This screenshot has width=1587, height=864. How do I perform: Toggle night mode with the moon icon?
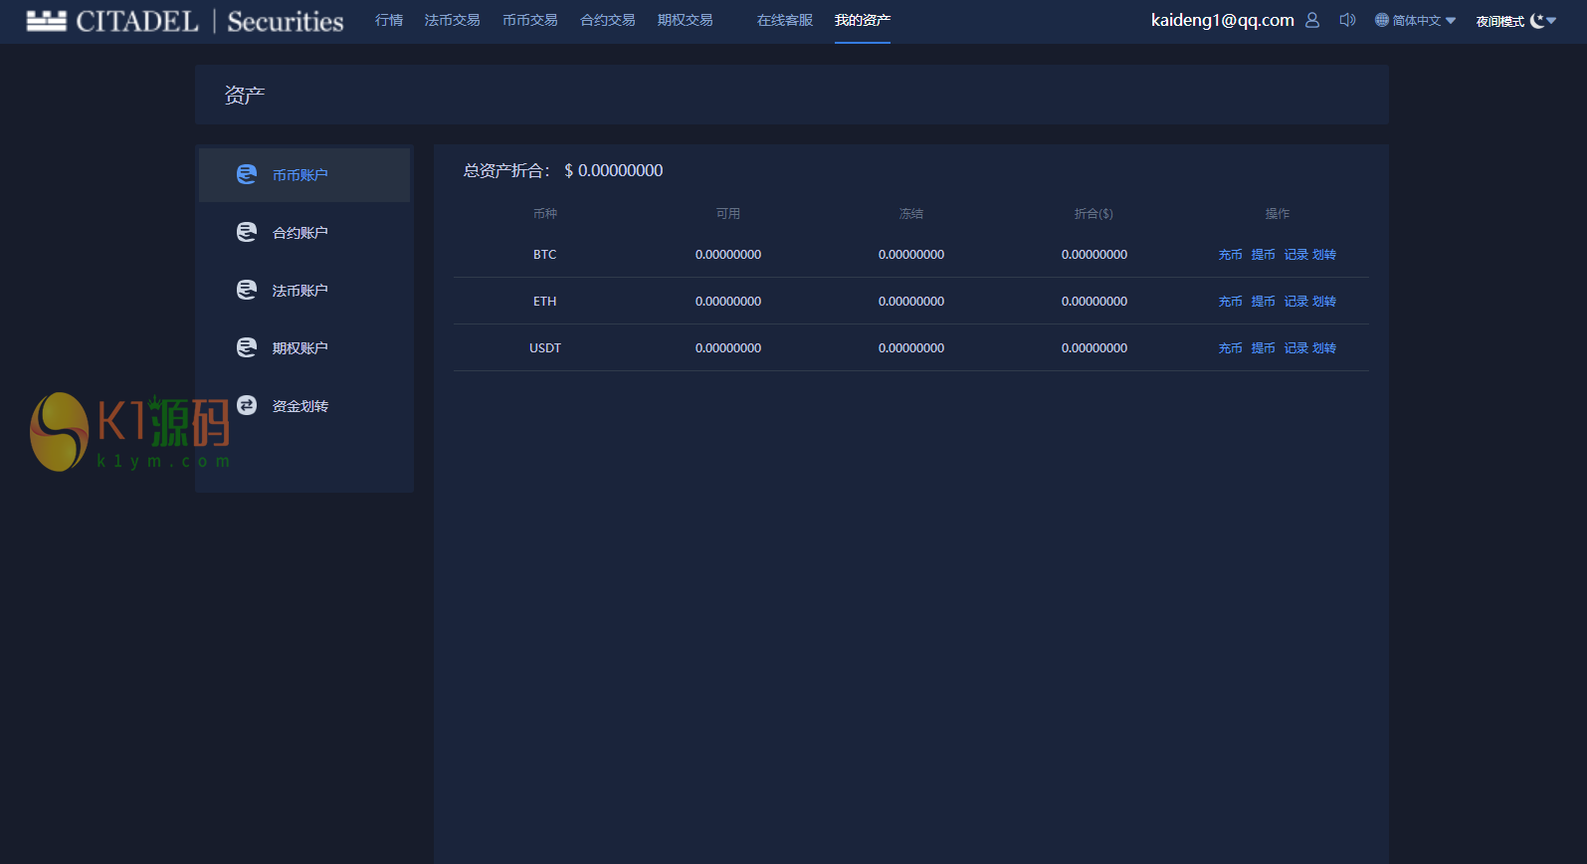pos(1537,21)
